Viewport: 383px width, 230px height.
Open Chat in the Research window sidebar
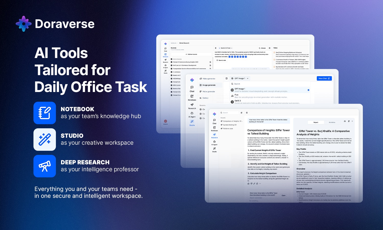pyautogui.click(x=214, y=121)
